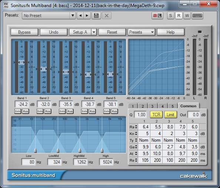Toggle the Limit button
220x188 pixels.
coord(170,115)
